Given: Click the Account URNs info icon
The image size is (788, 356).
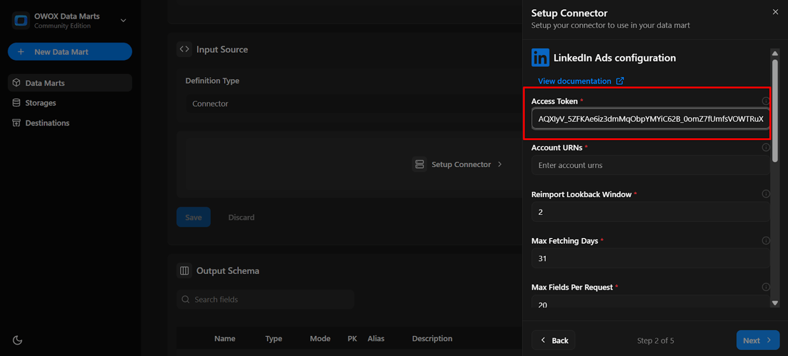Looking at the screenshot, I should click(766, 147).
